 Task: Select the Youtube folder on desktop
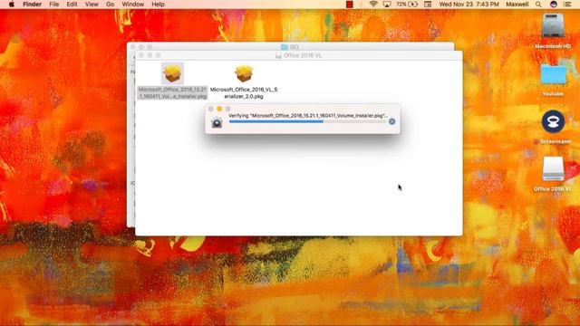pyautogui.click(x=553, y=74)
